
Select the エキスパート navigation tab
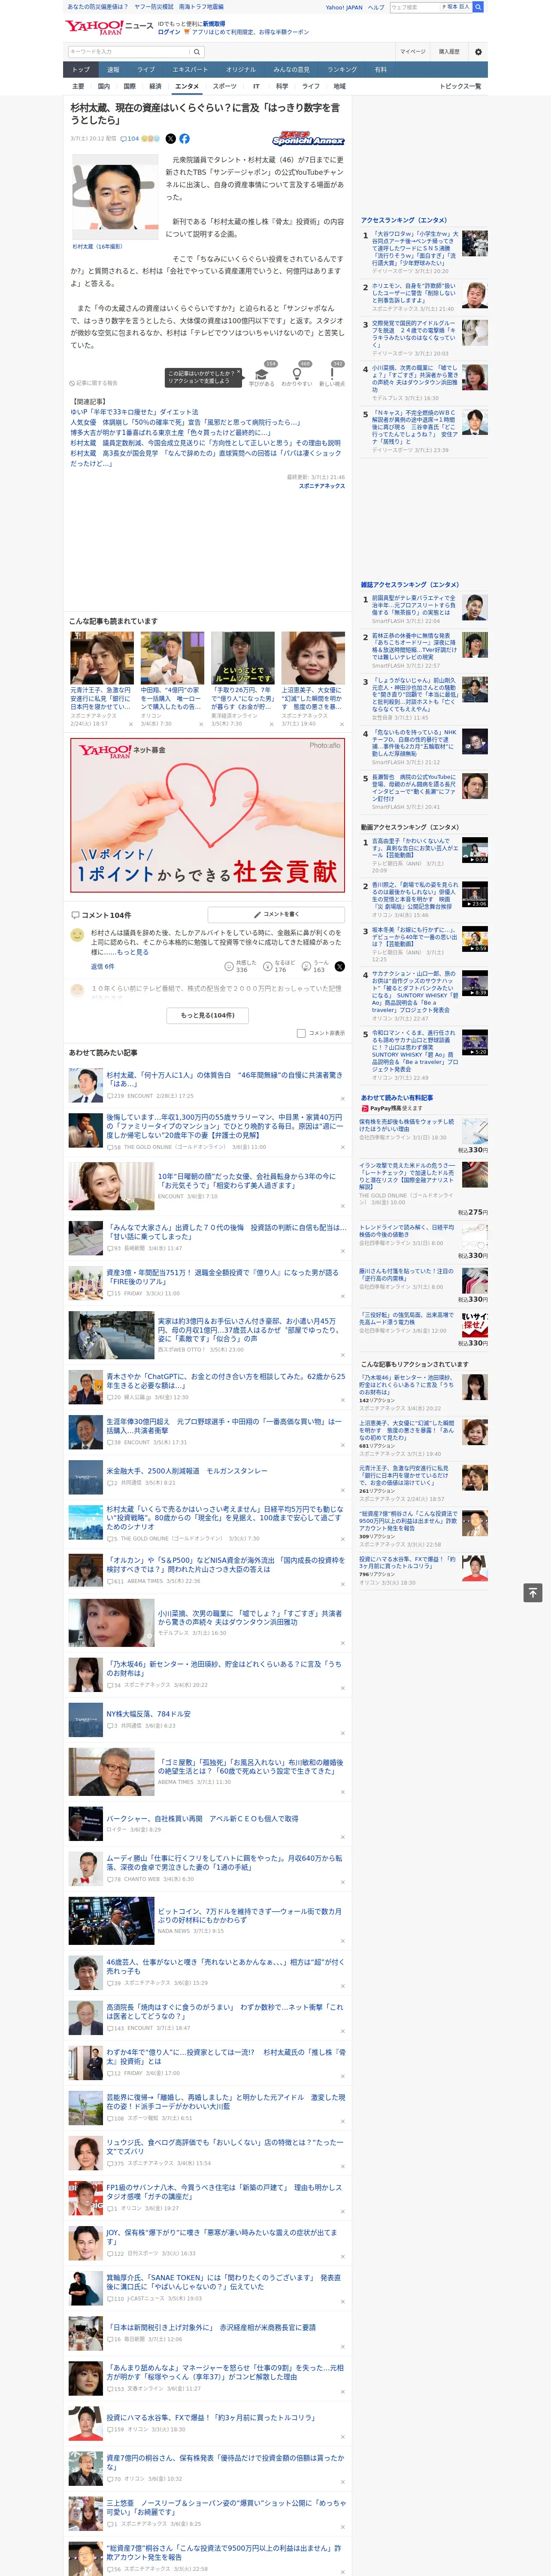click(190, 70)
